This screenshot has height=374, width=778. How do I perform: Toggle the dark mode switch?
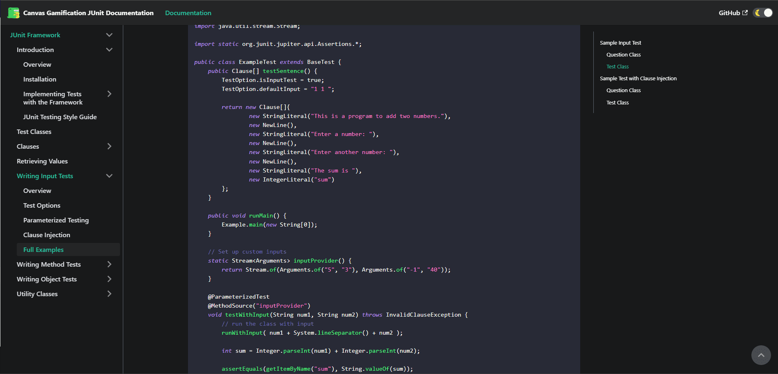point(763,13)
